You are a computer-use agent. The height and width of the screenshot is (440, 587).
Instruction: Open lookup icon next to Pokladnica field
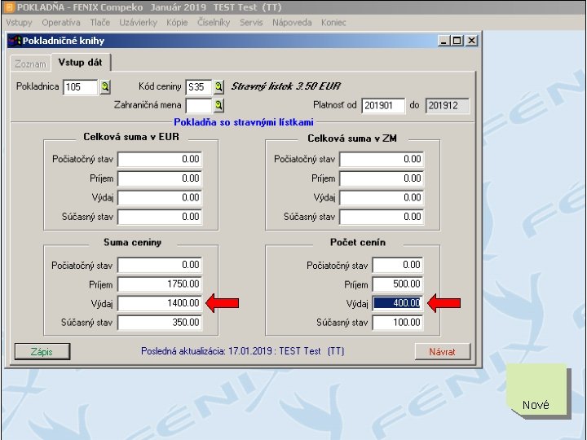pos(105,87)
